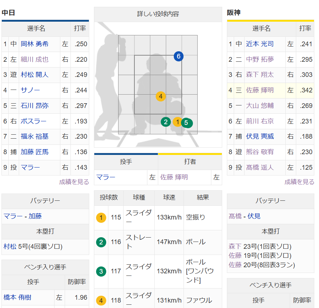319x308 pixels.
Task: View 中日 team stats via 成績を見る
Action: click(74, 182)
